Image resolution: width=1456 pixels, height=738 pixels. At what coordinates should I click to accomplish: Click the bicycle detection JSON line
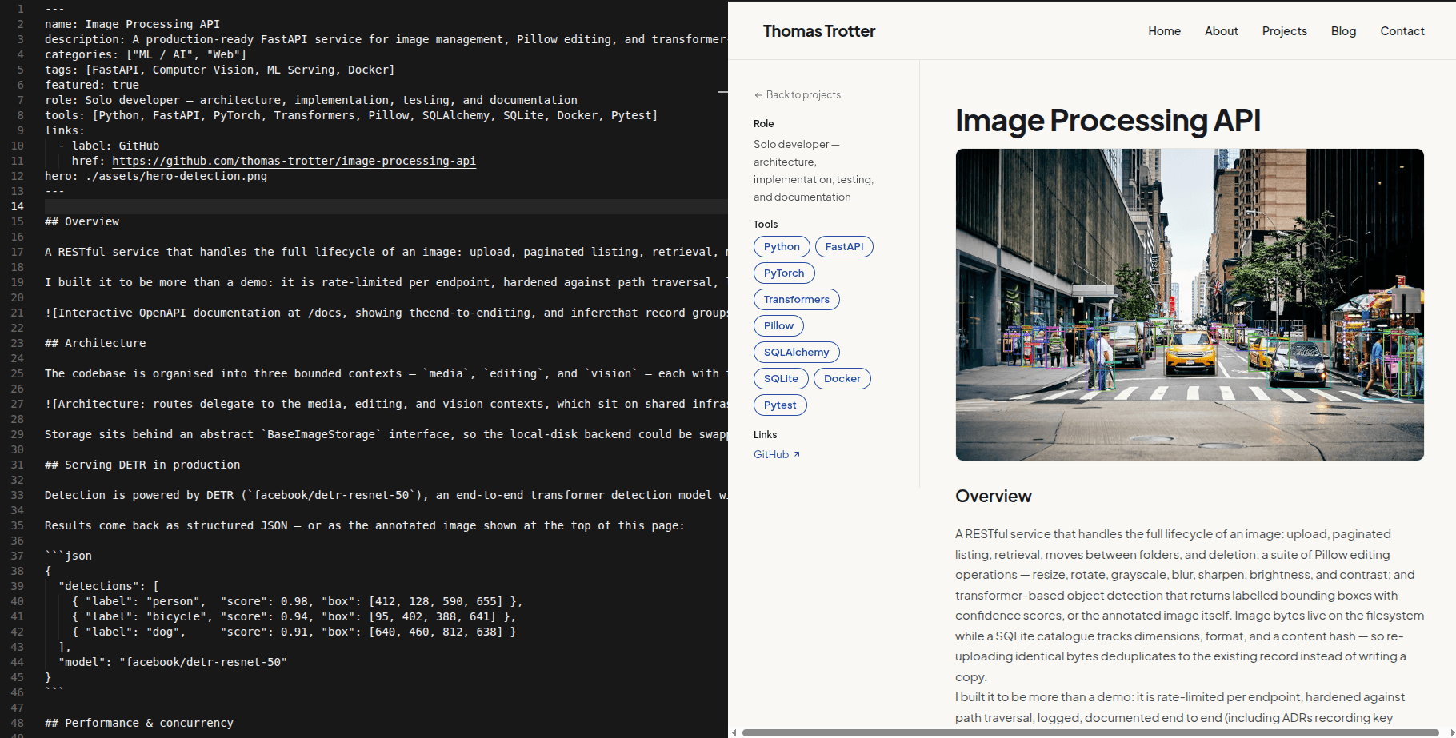point(294,616)
